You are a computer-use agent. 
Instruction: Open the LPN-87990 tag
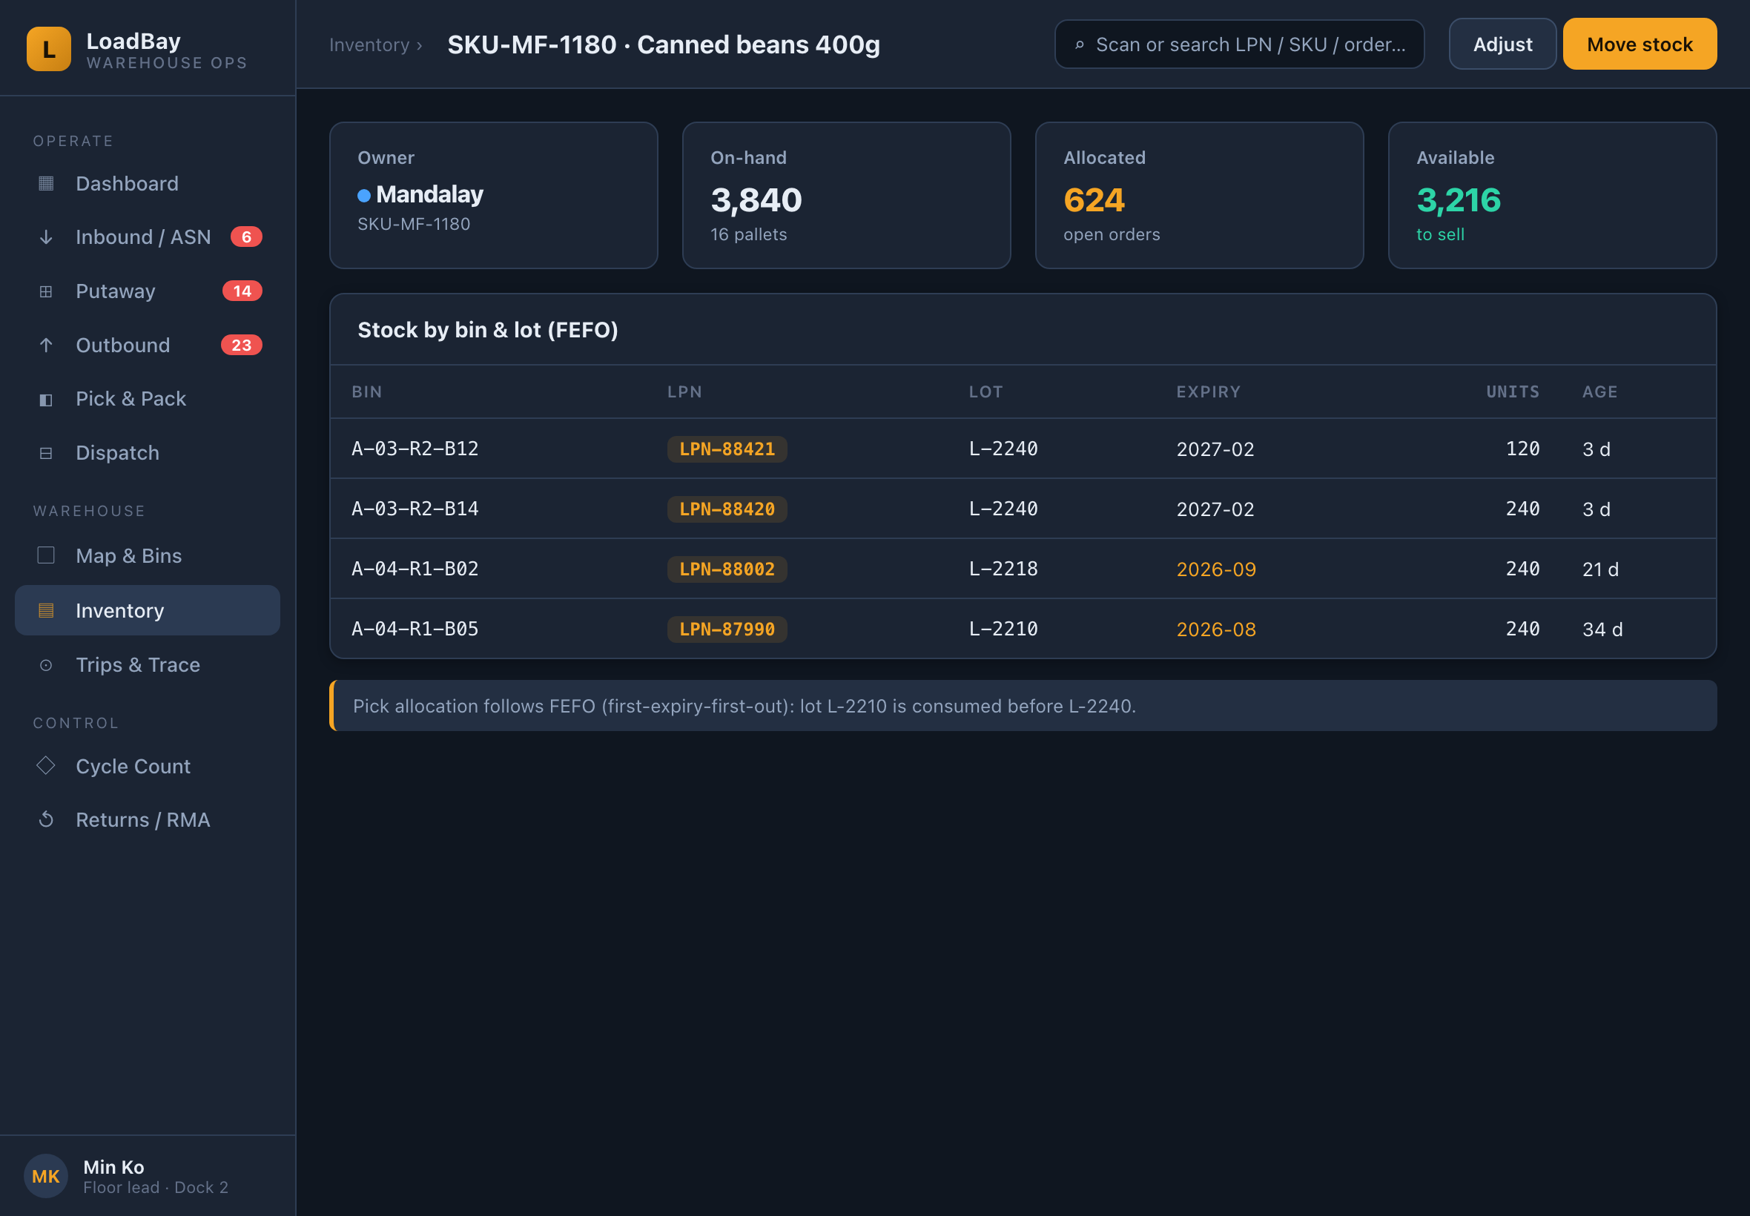point(727,630)
